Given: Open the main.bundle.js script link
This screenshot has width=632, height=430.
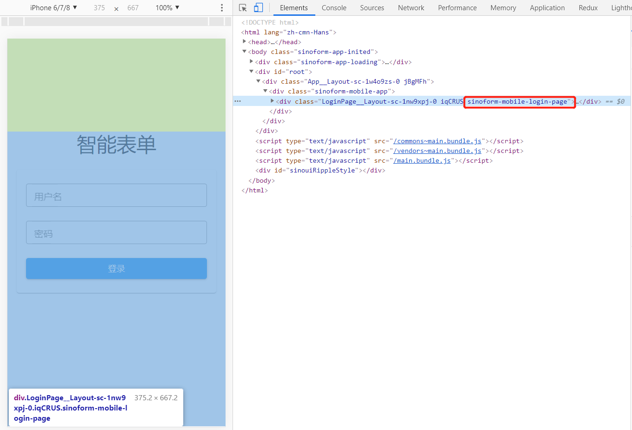Looking at the screenshot, I should coord(422,160).
